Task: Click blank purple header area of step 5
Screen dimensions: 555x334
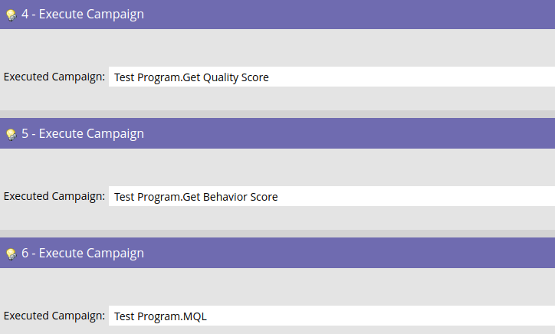Action: coord(350,133)
